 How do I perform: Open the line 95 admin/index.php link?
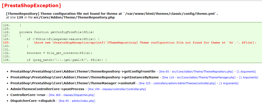tap(77, 101)
